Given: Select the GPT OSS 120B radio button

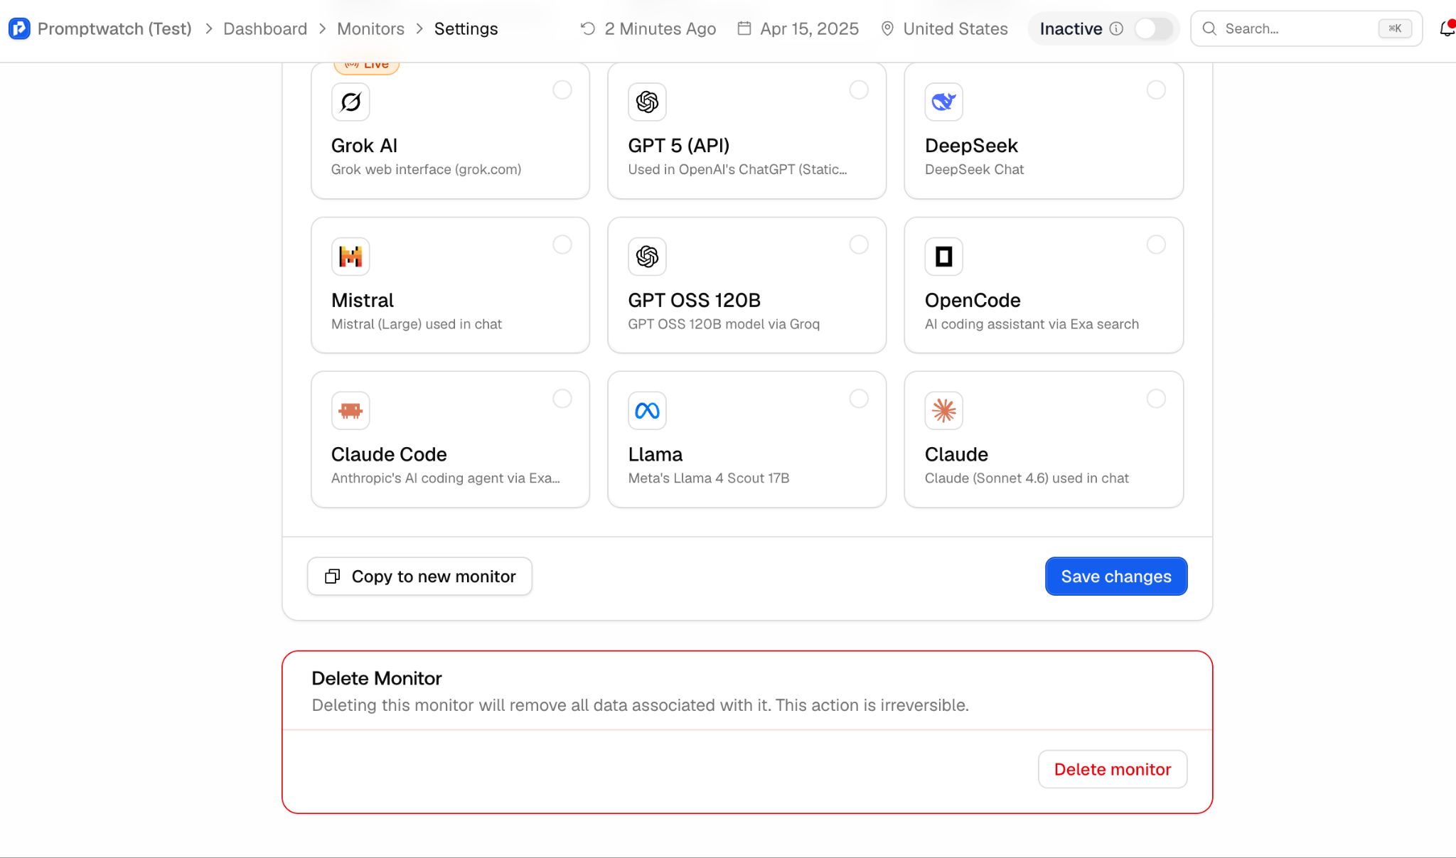Looking at the screenshot, I should pos(859,245).
